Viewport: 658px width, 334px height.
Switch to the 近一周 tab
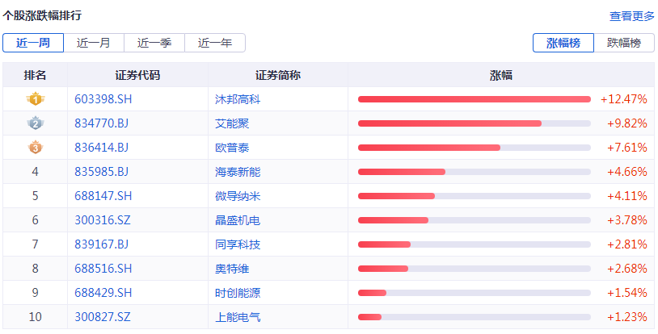[x=32, y=44]
